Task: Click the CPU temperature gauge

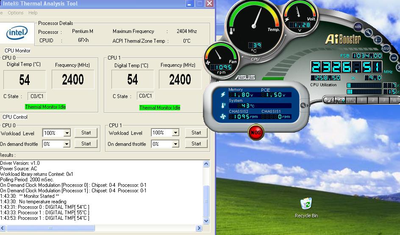Action: [x=254, y=27]
